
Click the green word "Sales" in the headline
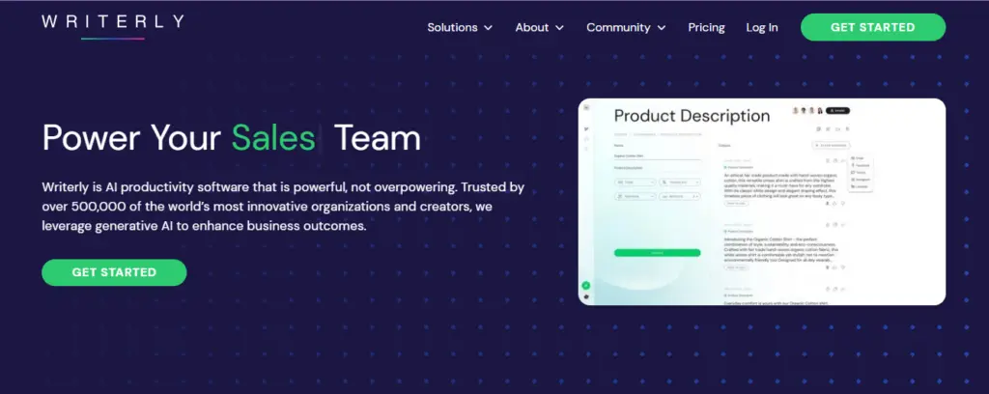point(273,138)
